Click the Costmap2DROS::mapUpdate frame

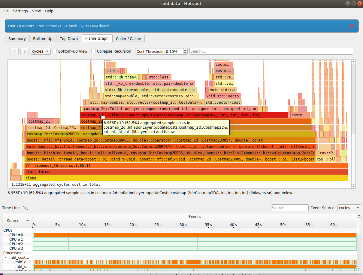pyautogui.click(x=170, y=134)
